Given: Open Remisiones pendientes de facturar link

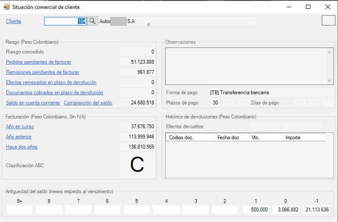Looking at the screenshot, I should point(42,72).
